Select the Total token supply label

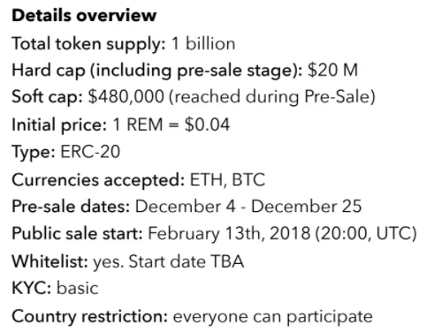[88, 44]
